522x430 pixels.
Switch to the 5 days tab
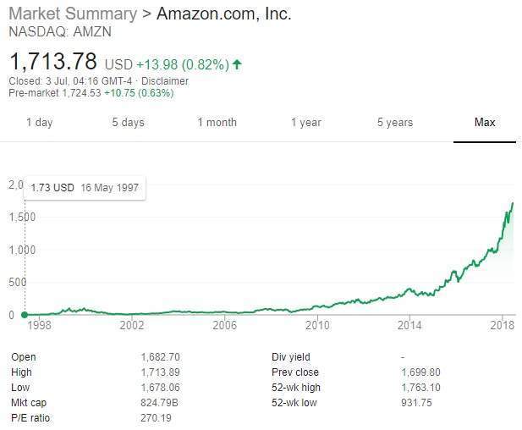(128, 123)
